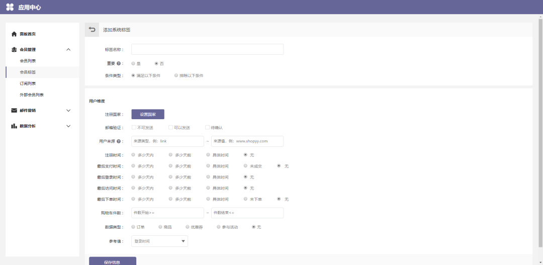Open 订阅列表 in sidebar
The height and width of the screenshot is (265, 543).
tap(28, 83)
